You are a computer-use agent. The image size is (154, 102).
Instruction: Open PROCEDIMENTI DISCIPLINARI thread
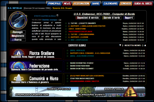(x=80, y=32)
